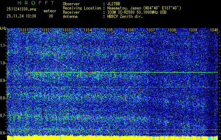Click the 1.1 frequency axis label
The height and width of the screenshot is (140, 221).
click(x=3, y=45)
